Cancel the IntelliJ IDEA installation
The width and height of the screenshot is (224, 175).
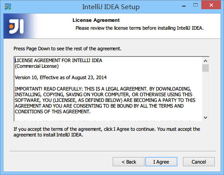click(x=199, y=162)
